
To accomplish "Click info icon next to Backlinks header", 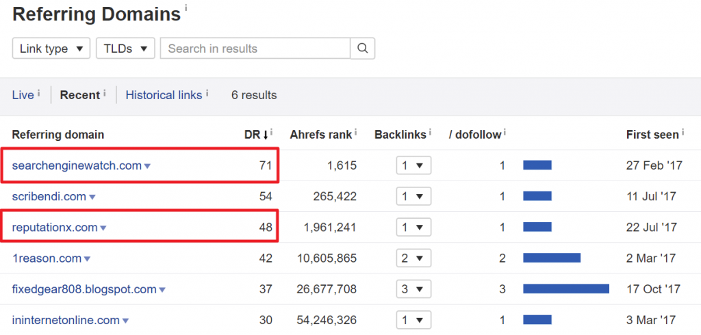I will pos(431,132).
